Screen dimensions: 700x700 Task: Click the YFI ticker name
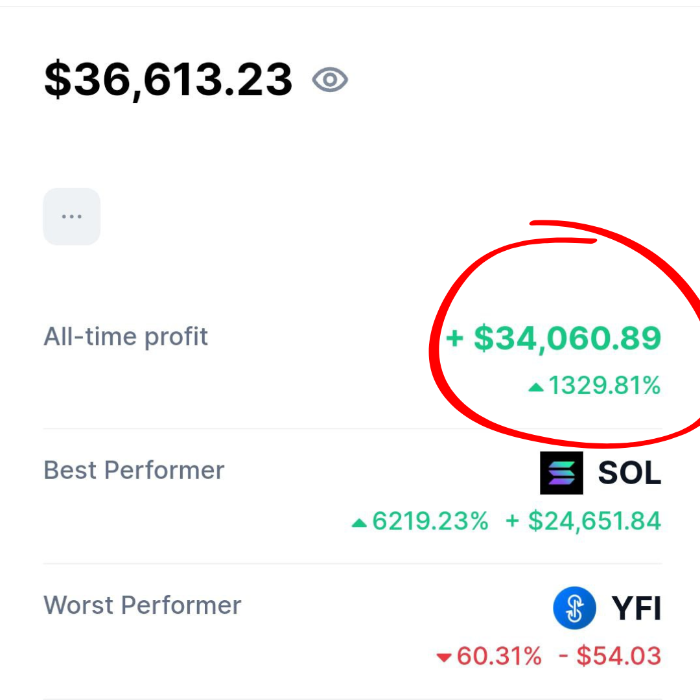tap(636, 609)
